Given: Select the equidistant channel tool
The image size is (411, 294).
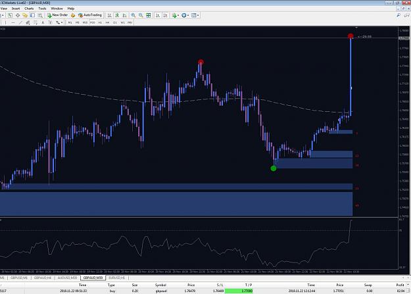Looking at the screenshot, I should [28, 23].
